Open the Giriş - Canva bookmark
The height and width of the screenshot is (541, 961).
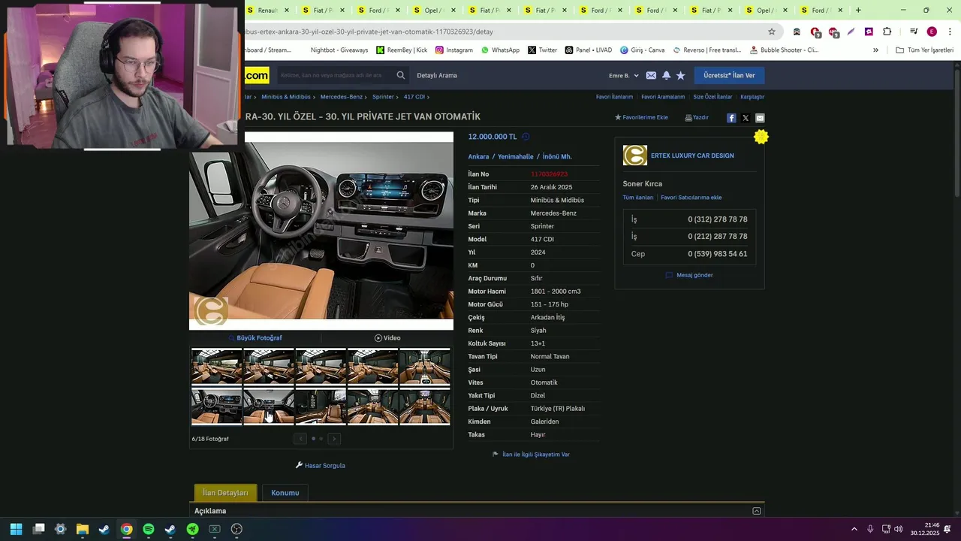pyautogui.click(x=642, y=50)
